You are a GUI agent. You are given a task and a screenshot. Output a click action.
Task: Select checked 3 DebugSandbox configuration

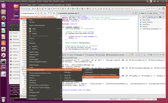100,75
